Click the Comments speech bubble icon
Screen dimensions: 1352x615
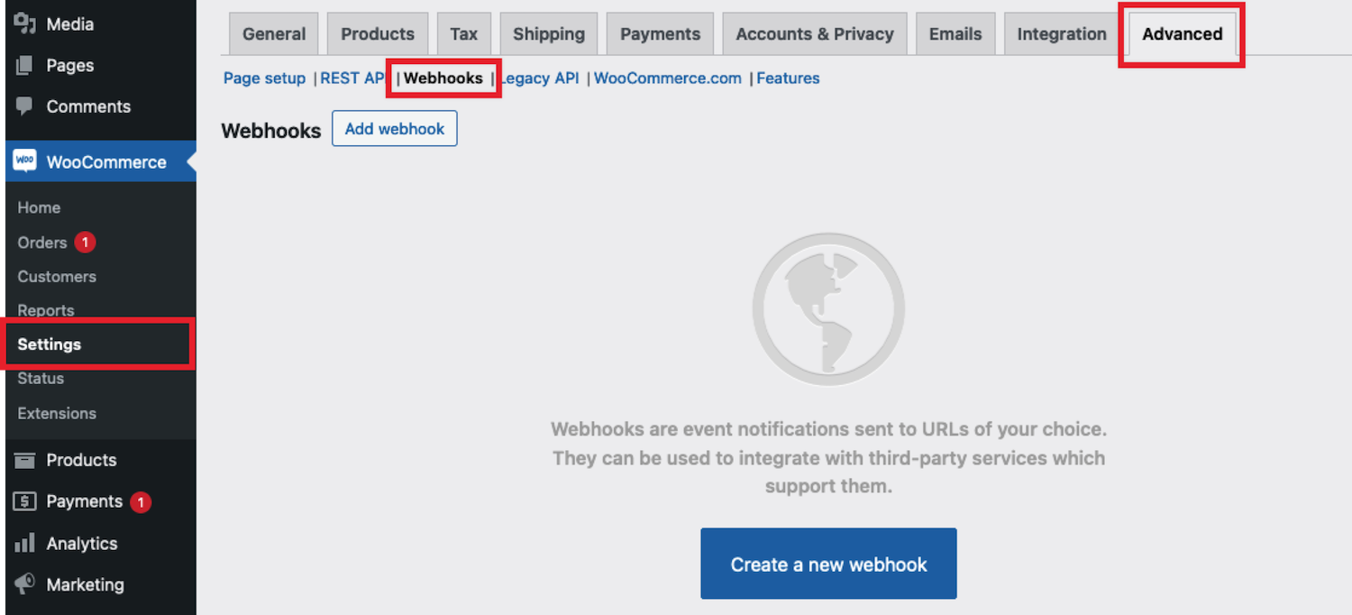[25, 106]
